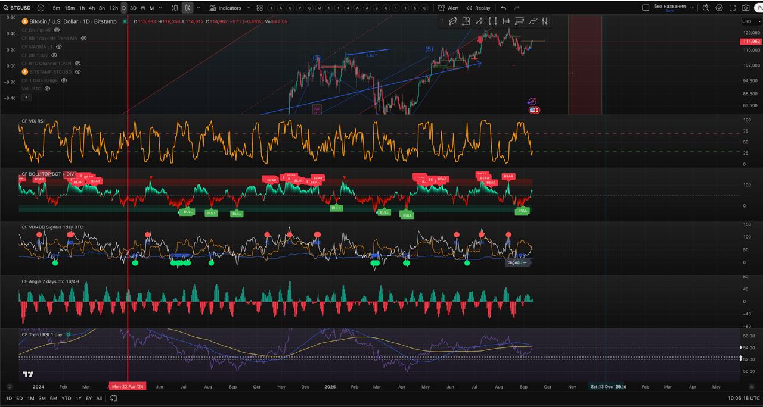Click the undo arrow
This screenshot has height=407, width=763.
pos(504,8)
